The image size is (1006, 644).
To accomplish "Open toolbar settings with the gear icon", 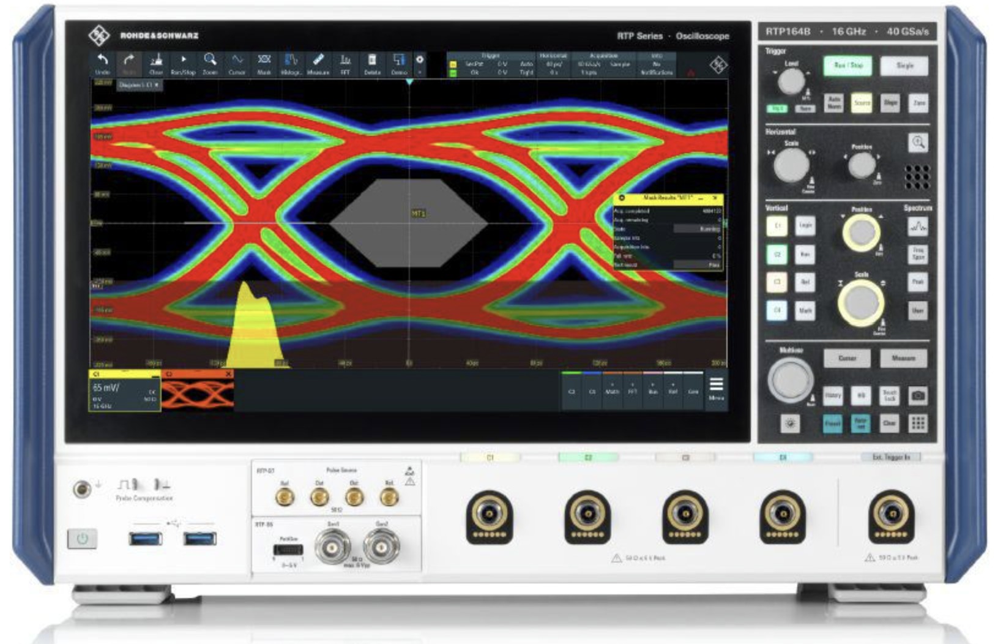I will click(x=420, y=59).
